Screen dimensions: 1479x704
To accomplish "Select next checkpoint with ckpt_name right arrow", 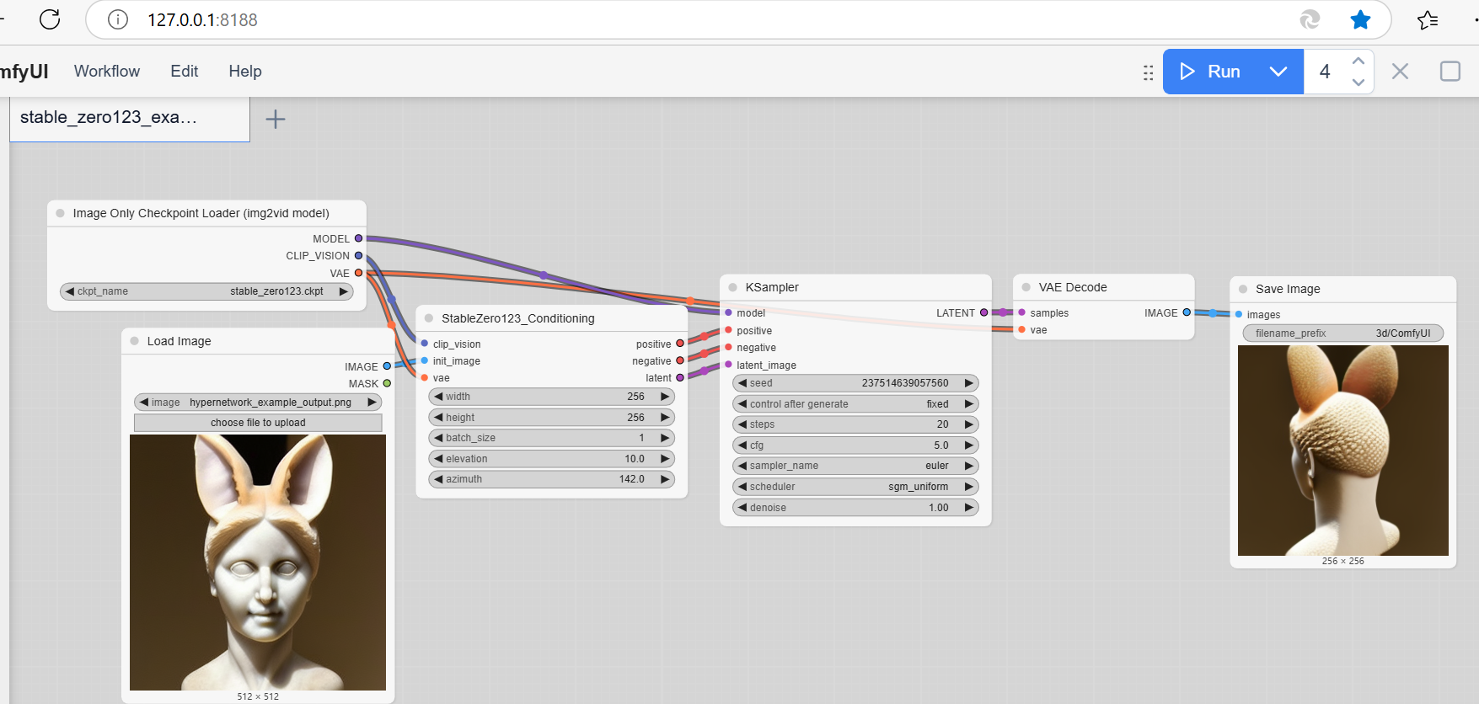I will point(343,291).
